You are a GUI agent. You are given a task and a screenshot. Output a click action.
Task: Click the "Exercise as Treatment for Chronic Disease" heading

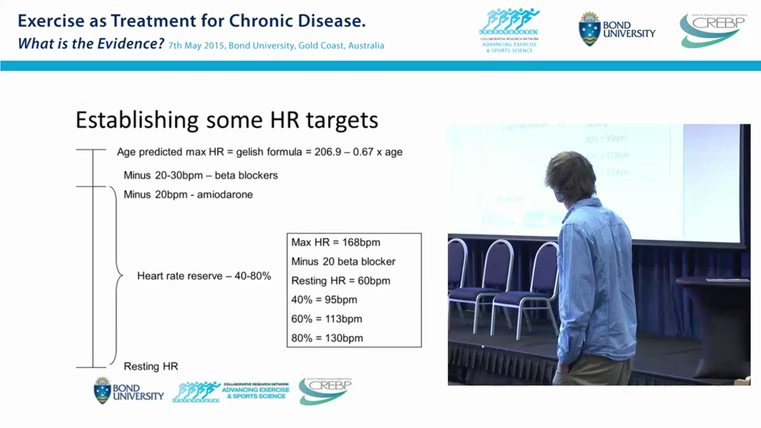coord(191,22)
